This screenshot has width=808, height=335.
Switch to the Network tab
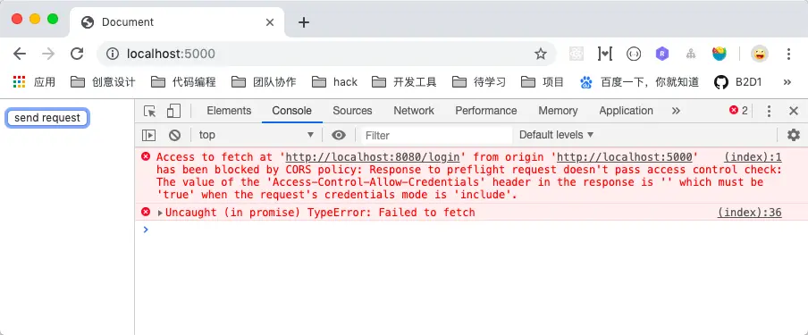click(x=414, y=111)
